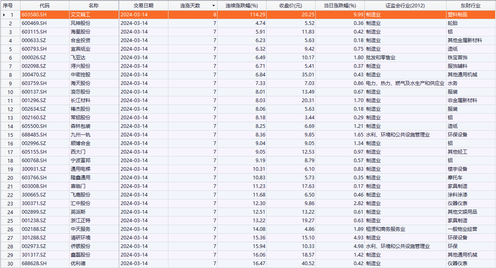This screenshot has width=496, height=268.
Task: Click the current row indicator arrow in row 1
Action: coord(4,15)
